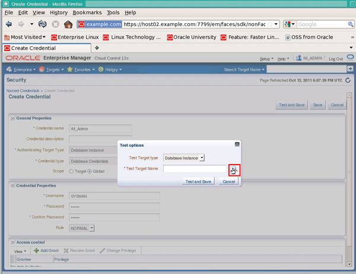Open the Role NORMAL dropdown
Image resolution: width=356 pixels, height=274 pixels.
tap(82, 228)
